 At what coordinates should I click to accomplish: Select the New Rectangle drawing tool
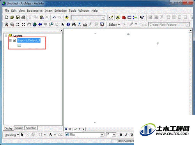click(x=41, y=135)
